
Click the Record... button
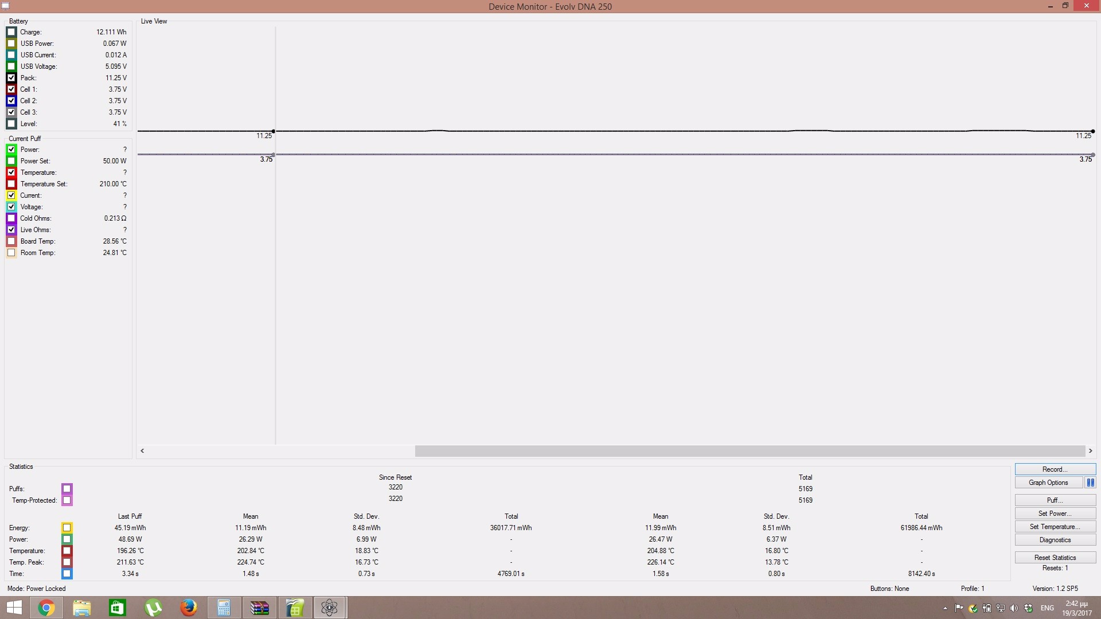[x=1055, y=469]
